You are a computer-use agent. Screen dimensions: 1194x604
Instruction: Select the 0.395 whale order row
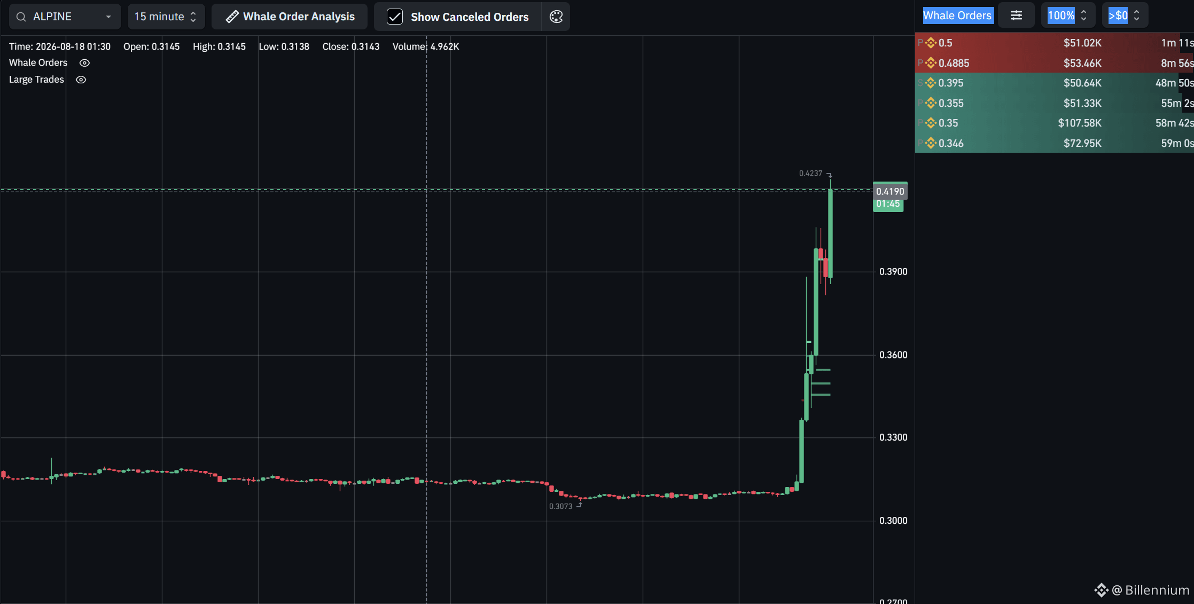pyautogui.click(x=1054, y=83)
